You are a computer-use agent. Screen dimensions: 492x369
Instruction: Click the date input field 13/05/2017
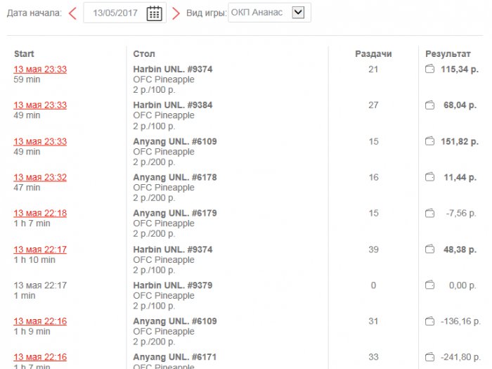(124, 13)
